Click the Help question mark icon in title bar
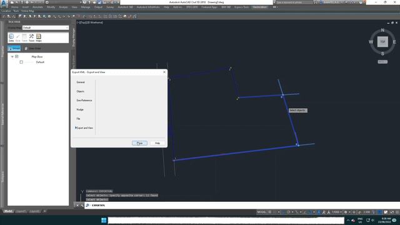Image resolution: width=400 pixels, height=225 pixels. pos(361,2)
